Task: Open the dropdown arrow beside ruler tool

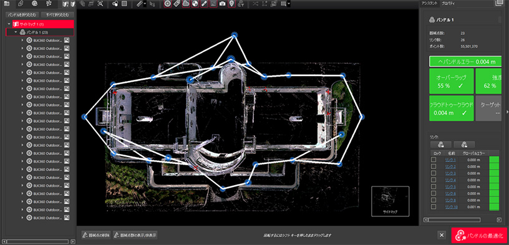Action: coord(145,4)
